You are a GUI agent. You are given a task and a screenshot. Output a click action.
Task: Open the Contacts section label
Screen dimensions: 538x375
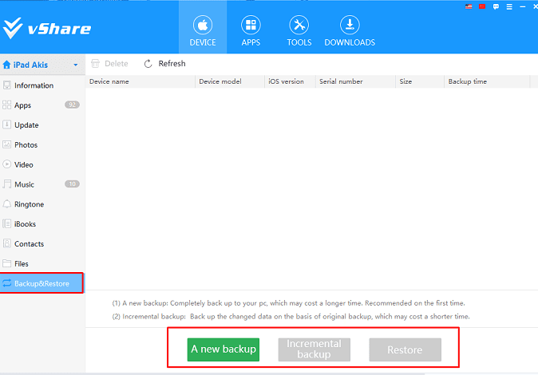point(30,244)
